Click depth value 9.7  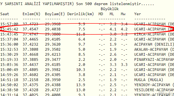tap(82, 44)
